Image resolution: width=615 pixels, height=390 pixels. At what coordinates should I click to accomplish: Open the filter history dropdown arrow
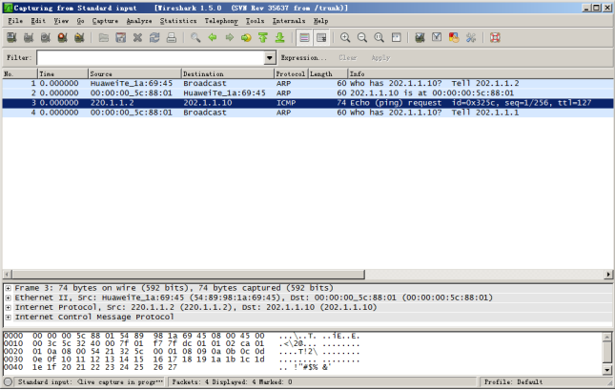[271, 58]
